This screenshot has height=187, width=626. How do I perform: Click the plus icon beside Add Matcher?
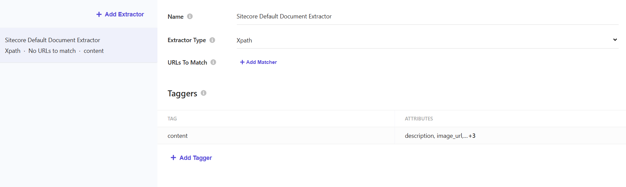(x=242, y=62)
